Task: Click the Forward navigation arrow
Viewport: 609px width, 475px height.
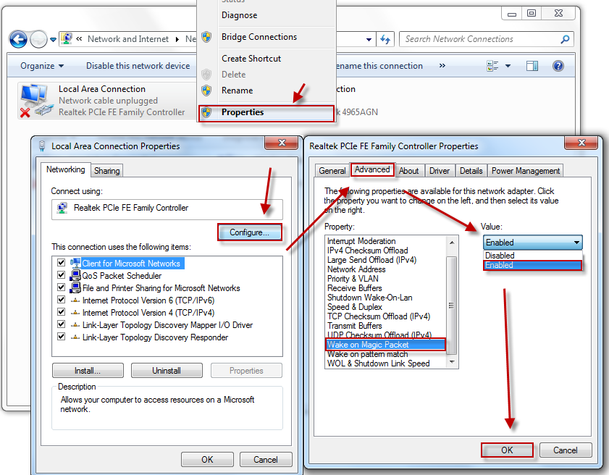Action: click(38, 39)
